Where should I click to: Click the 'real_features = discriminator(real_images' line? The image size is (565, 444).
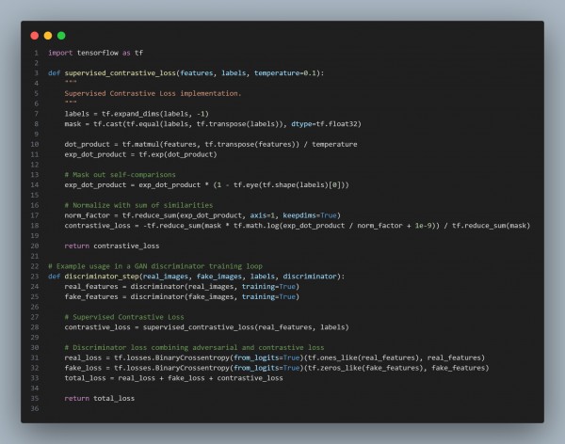click(182, 287)
